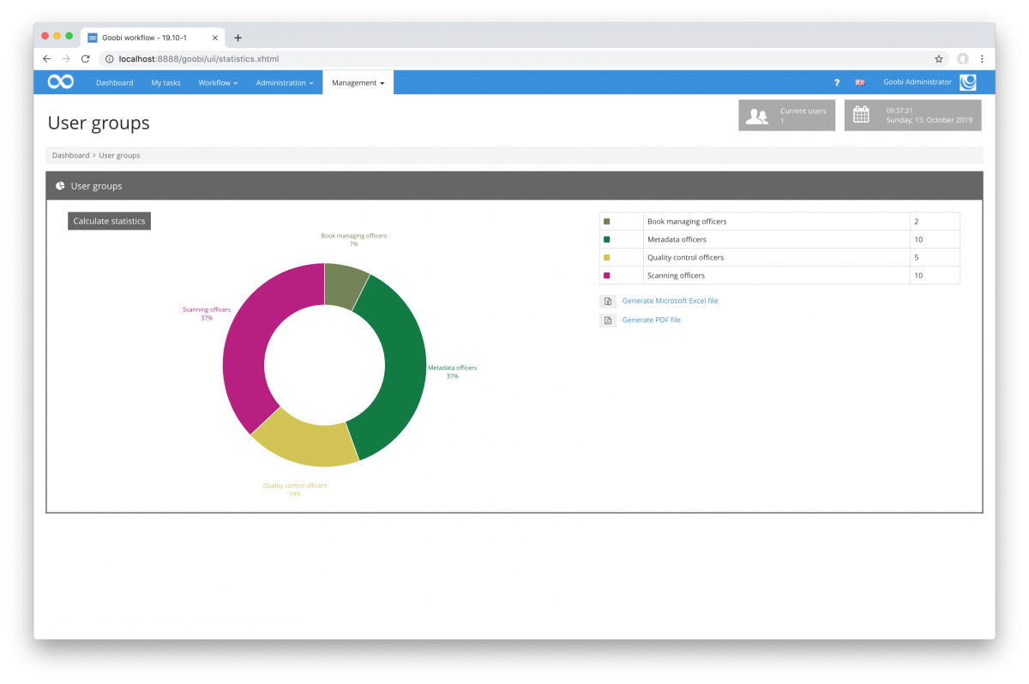1029x684 pixels.
Task: Click the calendar icon in the date widget
Action: point(861,113)
